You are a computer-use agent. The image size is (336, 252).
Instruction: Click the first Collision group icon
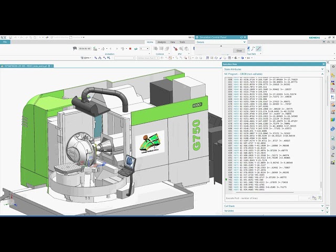[156, 49]
